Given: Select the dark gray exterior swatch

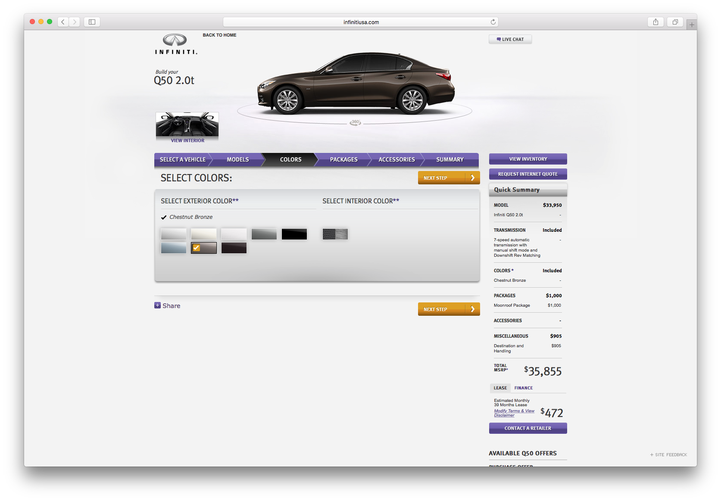Looking at the screenshot, I should (x=264, y=234).
